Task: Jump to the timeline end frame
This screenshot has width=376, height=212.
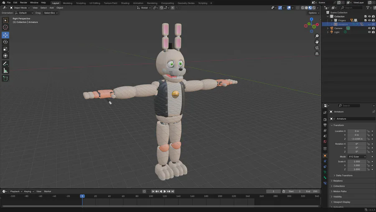Action: (x=173, y=192)
